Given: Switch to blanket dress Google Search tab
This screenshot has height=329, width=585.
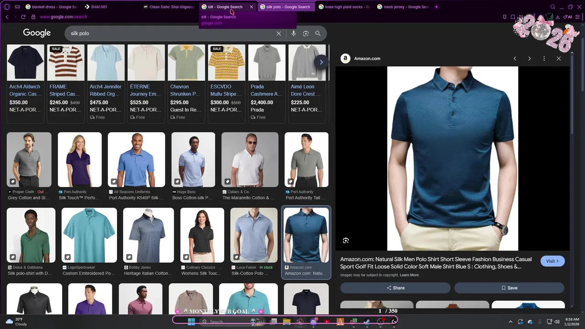Looking at the screenshot, I should (x=51, y=7).
